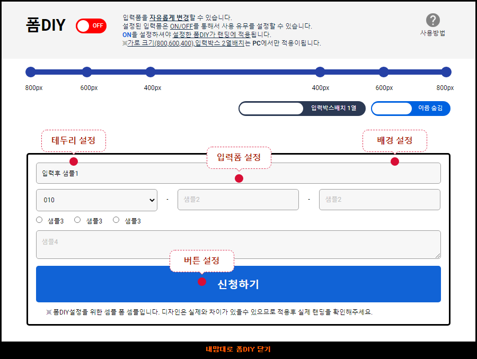477x359 pixels.
Task: Open the 사용방법 help question mark icon
Action: [x=433, y=21]
